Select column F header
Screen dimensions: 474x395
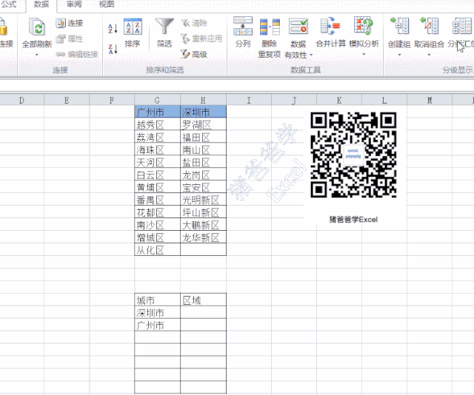(x=112, y=101)
